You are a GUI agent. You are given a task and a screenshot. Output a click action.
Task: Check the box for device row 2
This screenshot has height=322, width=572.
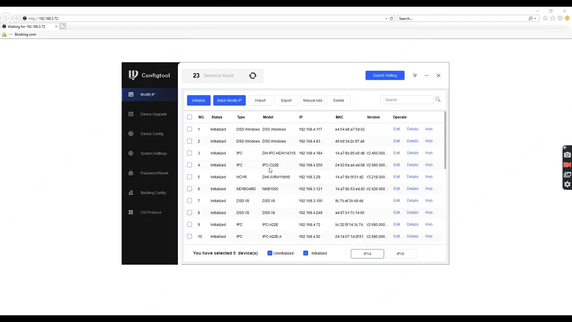click(x=189, y=141)
